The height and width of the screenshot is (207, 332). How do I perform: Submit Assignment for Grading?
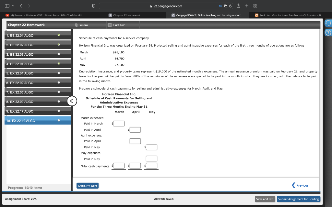(x=298, y=199)
